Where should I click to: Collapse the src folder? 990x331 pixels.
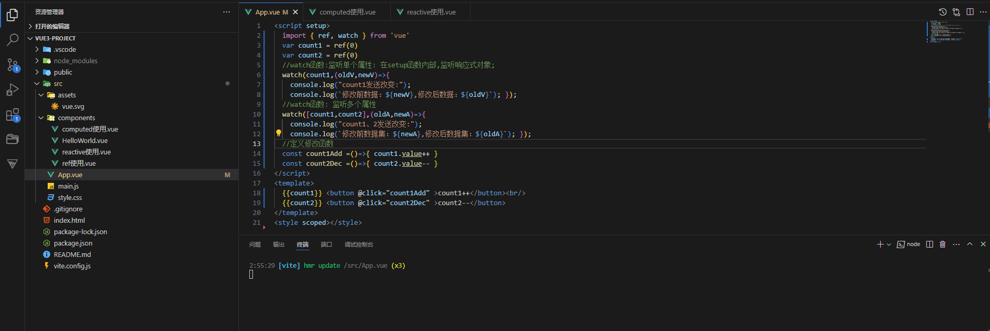(132, 83)
